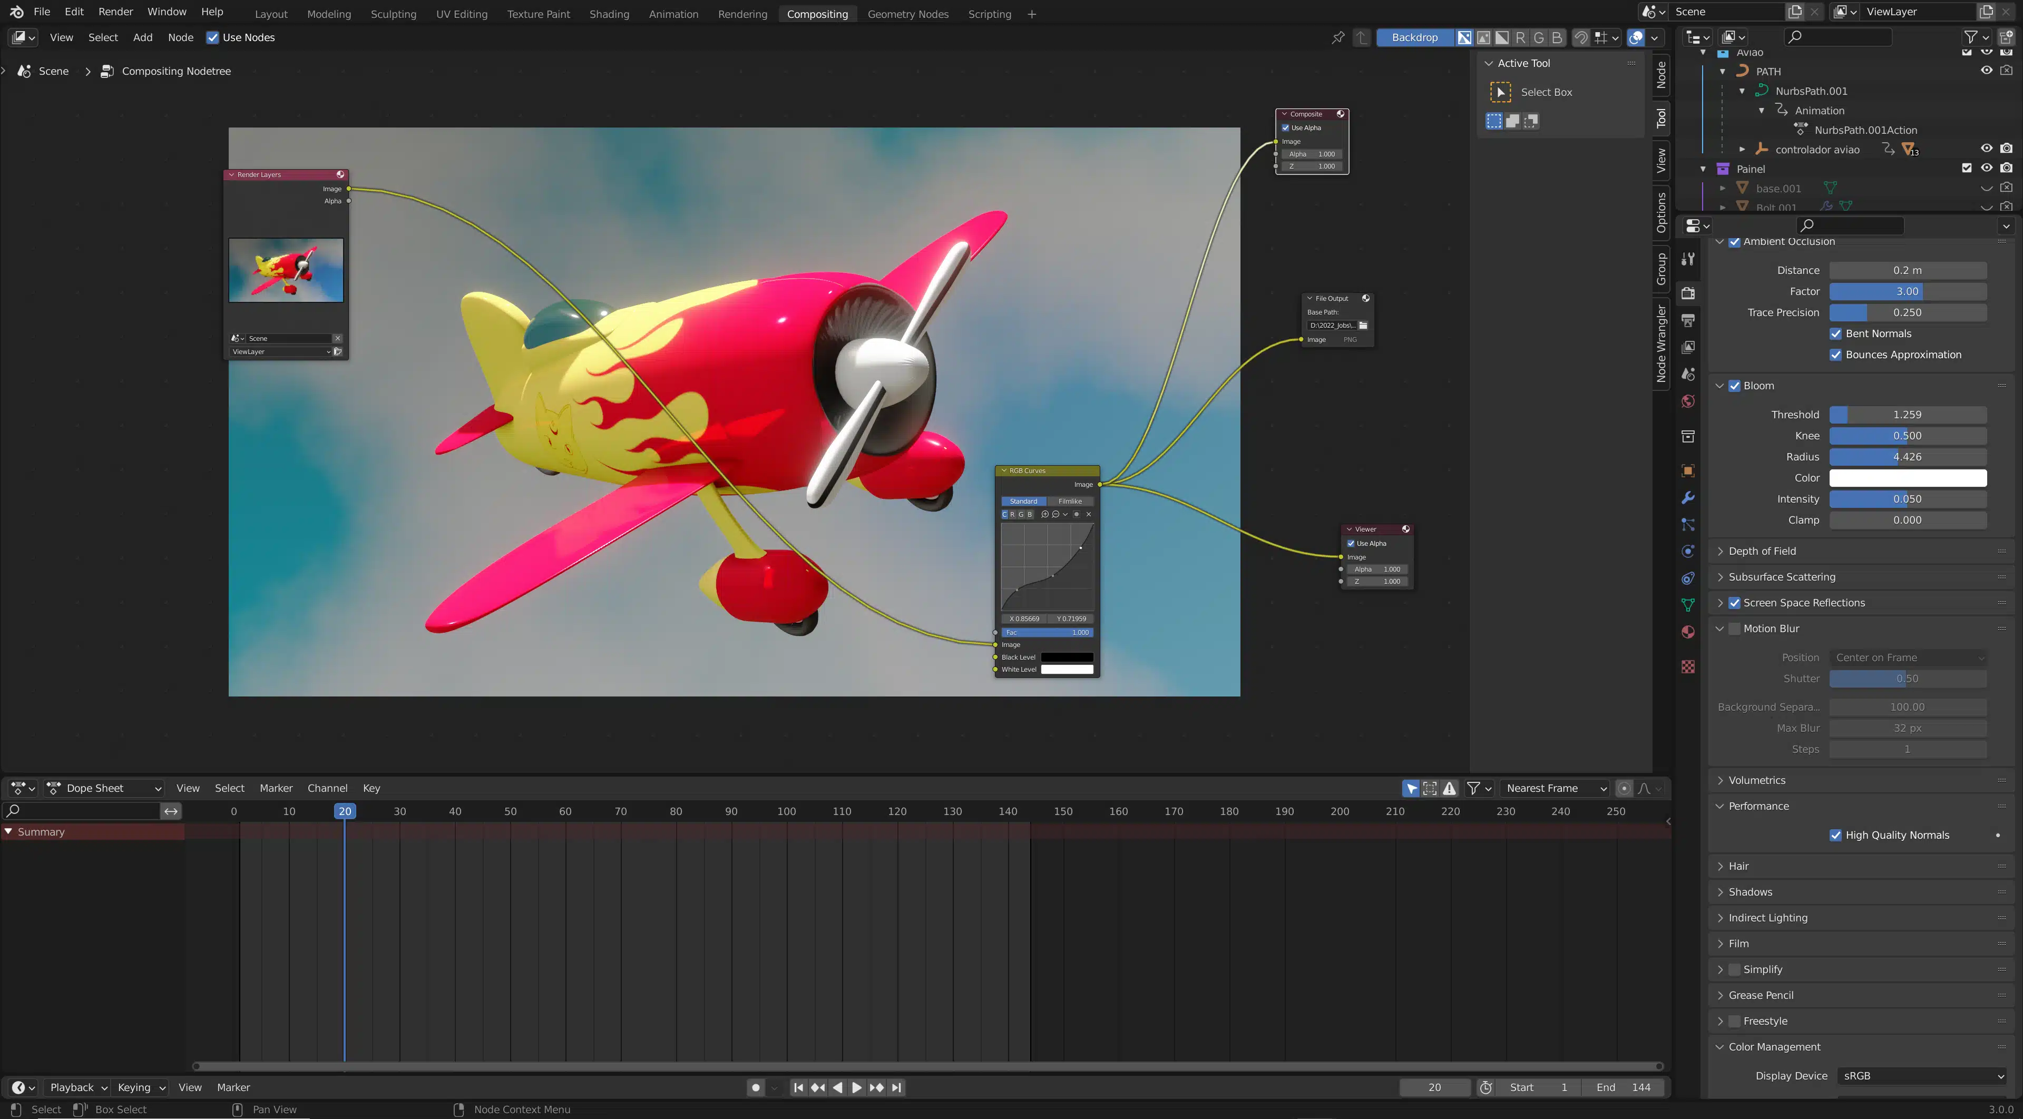Open the Modifier properties wrench icon
This screenshot has width=2023, height=1119.
[1688, 498]
